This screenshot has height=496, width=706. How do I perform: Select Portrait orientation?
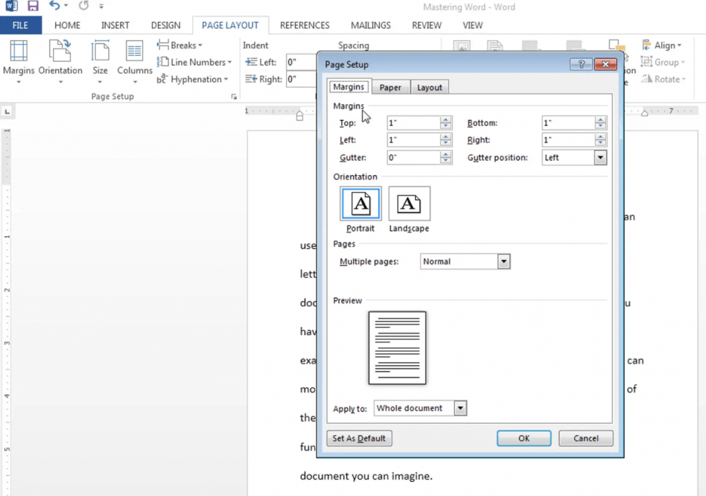tap(360, 203)
